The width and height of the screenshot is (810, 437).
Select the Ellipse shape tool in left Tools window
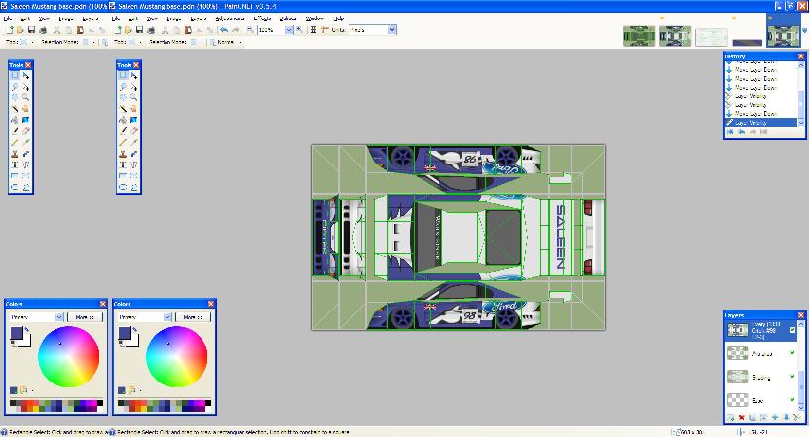coord(15,187)
